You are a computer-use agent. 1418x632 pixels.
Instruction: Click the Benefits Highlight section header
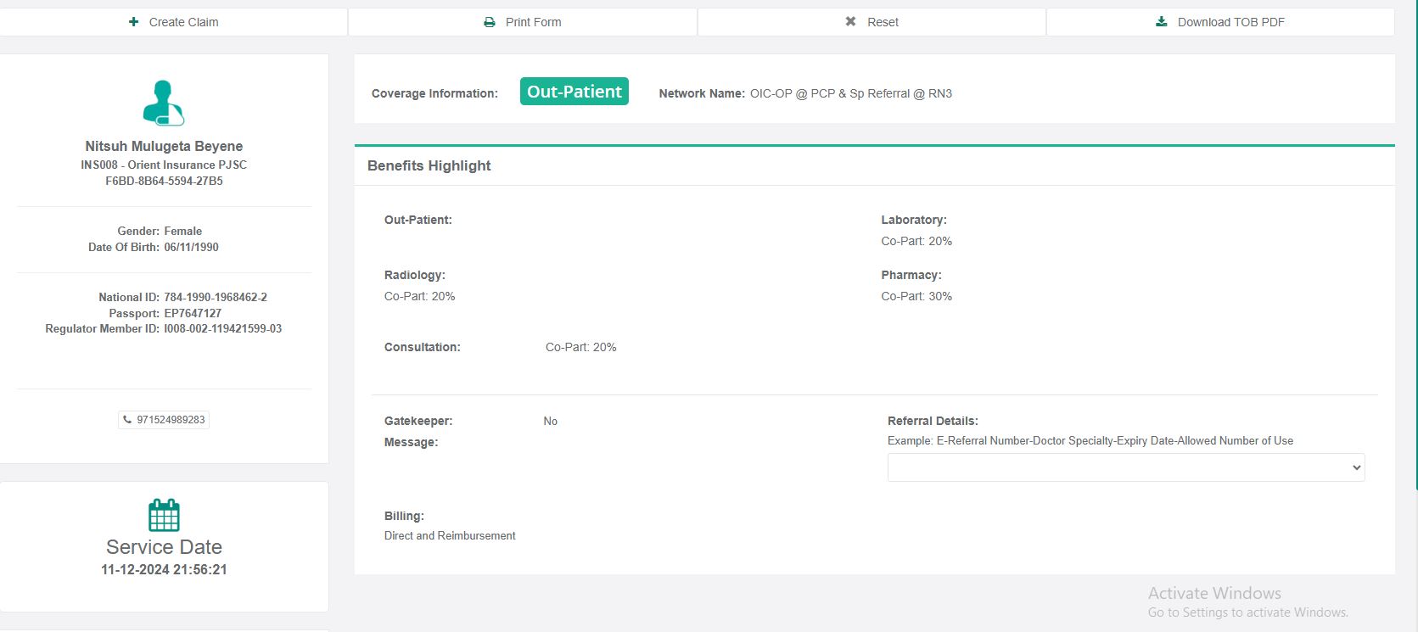[x=429, y=165]
